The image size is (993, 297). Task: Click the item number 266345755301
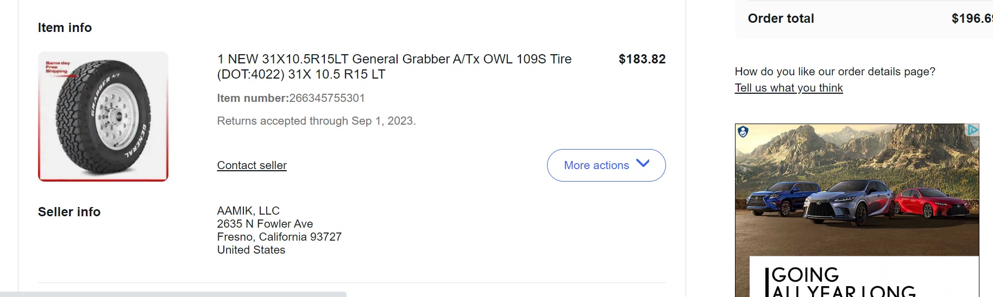(x=327, y=98)
